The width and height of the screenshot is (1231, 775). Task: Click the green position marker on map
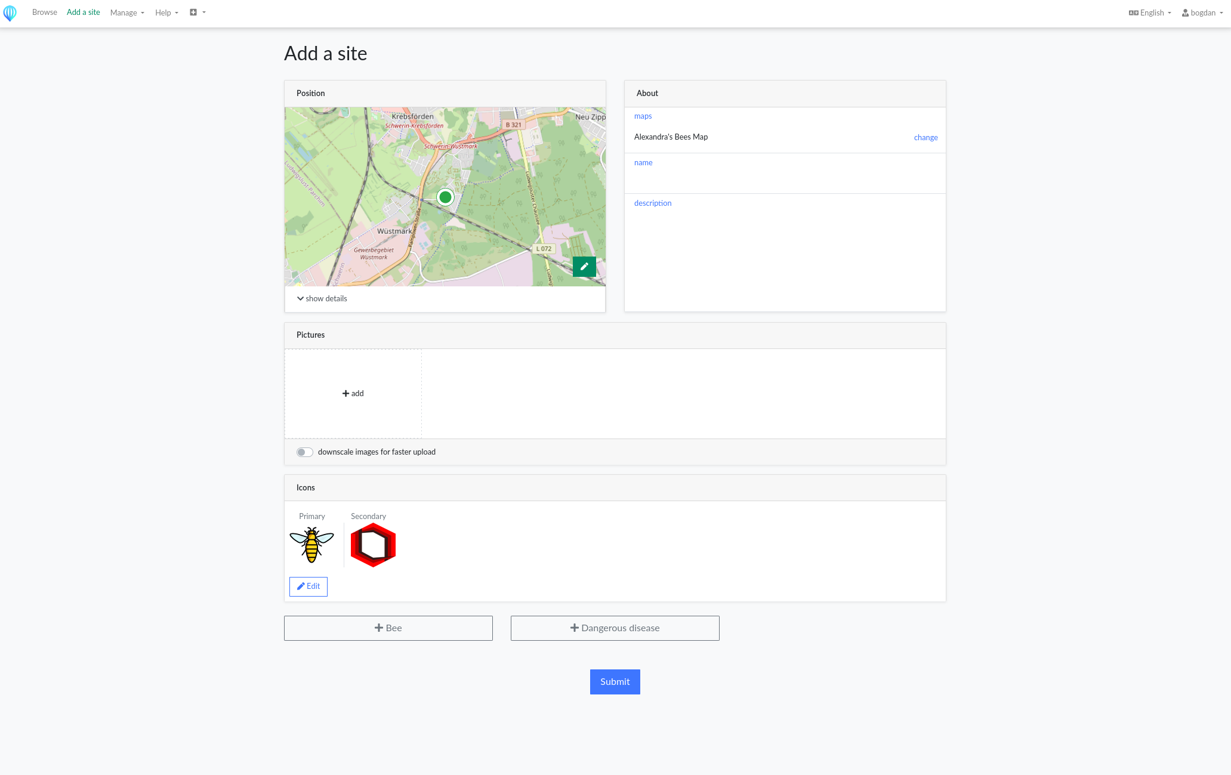(445, 197)
